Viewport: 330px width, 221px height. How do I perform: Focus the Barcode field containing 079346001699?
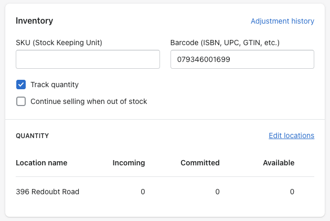tap(242, 60)
